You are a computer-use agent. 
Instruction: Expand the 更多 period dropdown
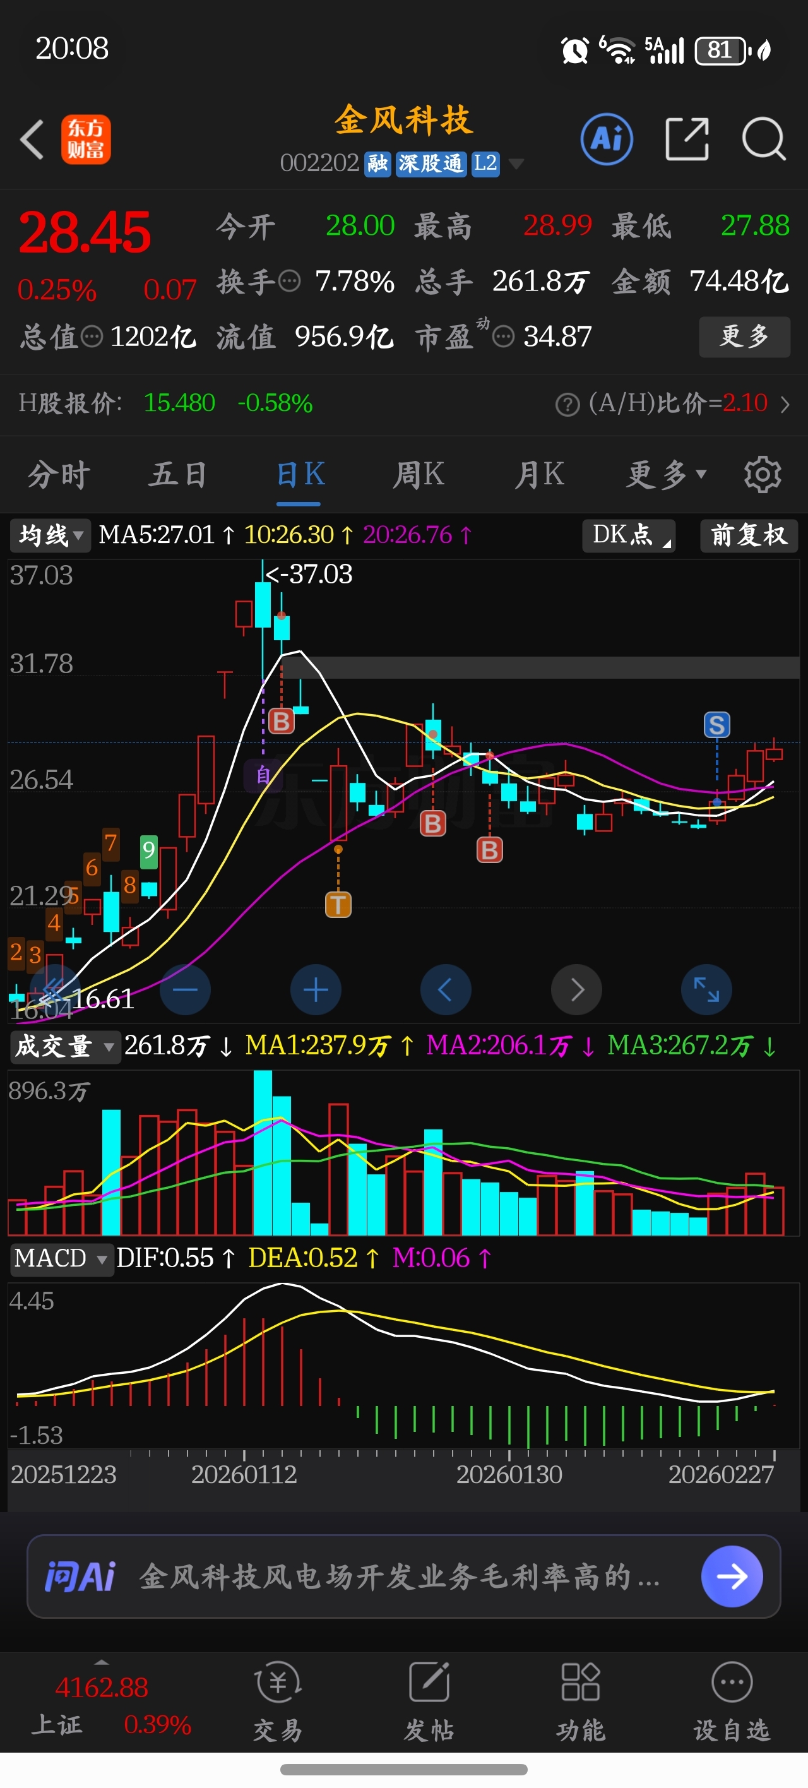click(x=667, y=475)
